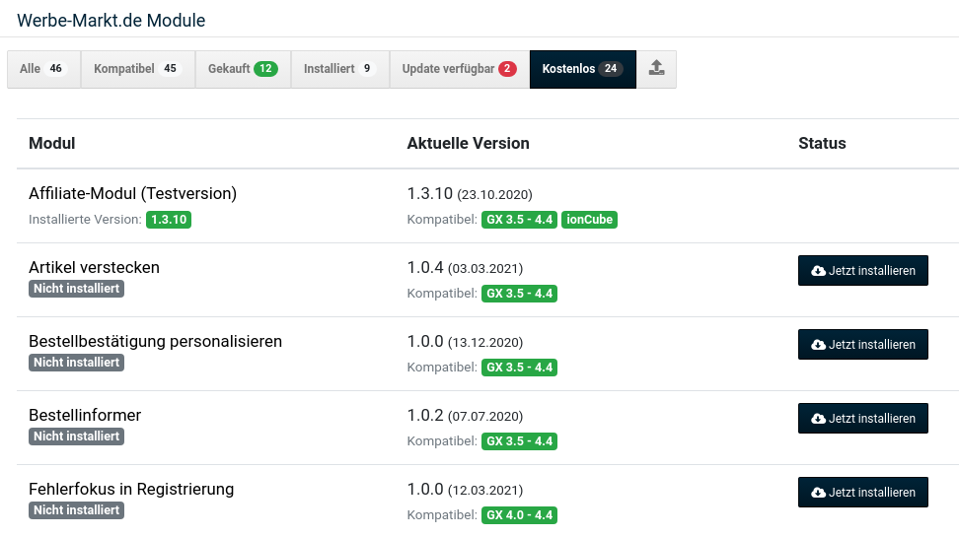959x537 pixels.
Task: Show the Gekauft modules tab
Action: tap(244, 69)
